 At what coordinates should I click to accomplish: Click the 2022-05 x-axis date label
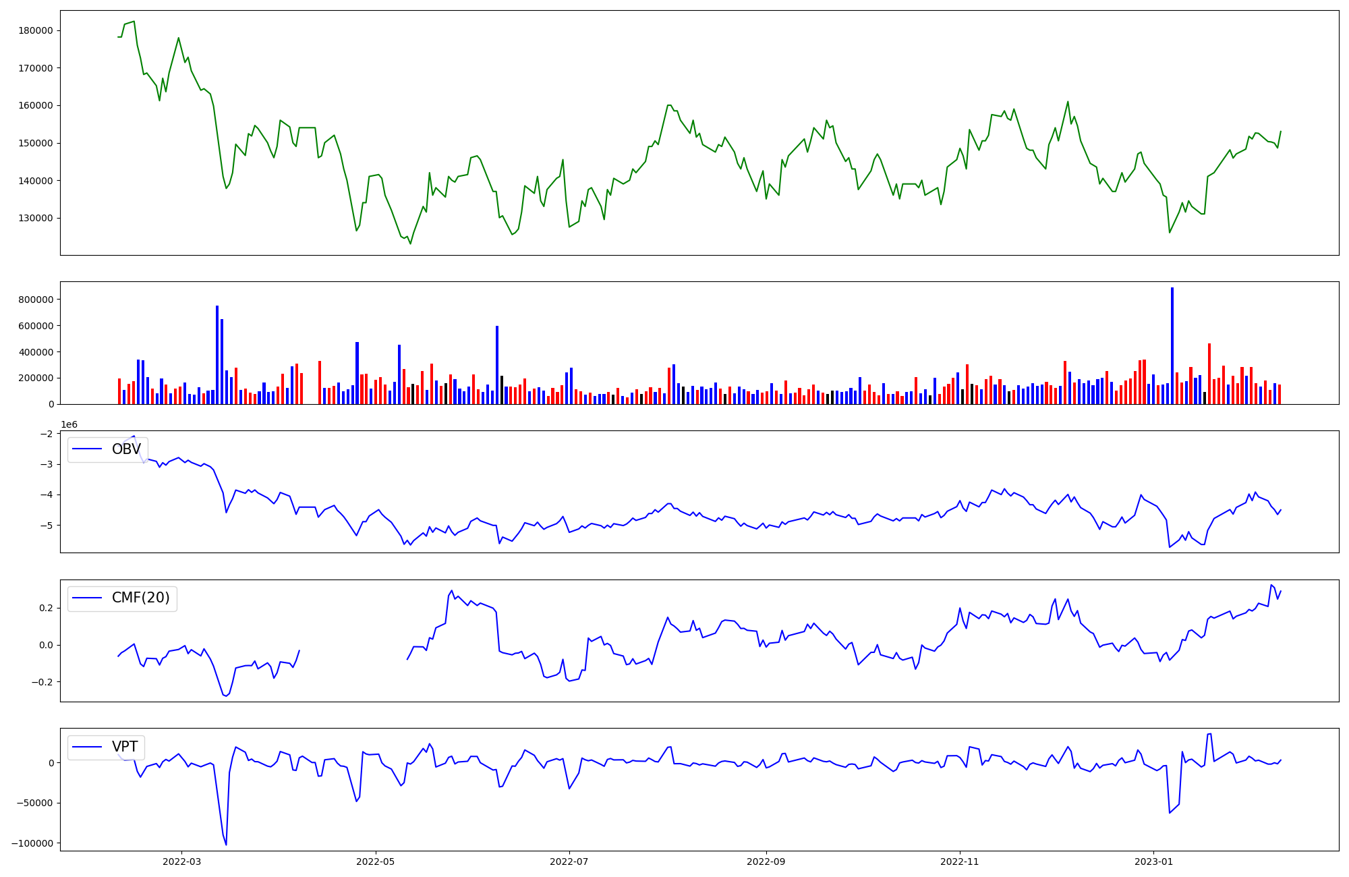(x=375, y=861)
